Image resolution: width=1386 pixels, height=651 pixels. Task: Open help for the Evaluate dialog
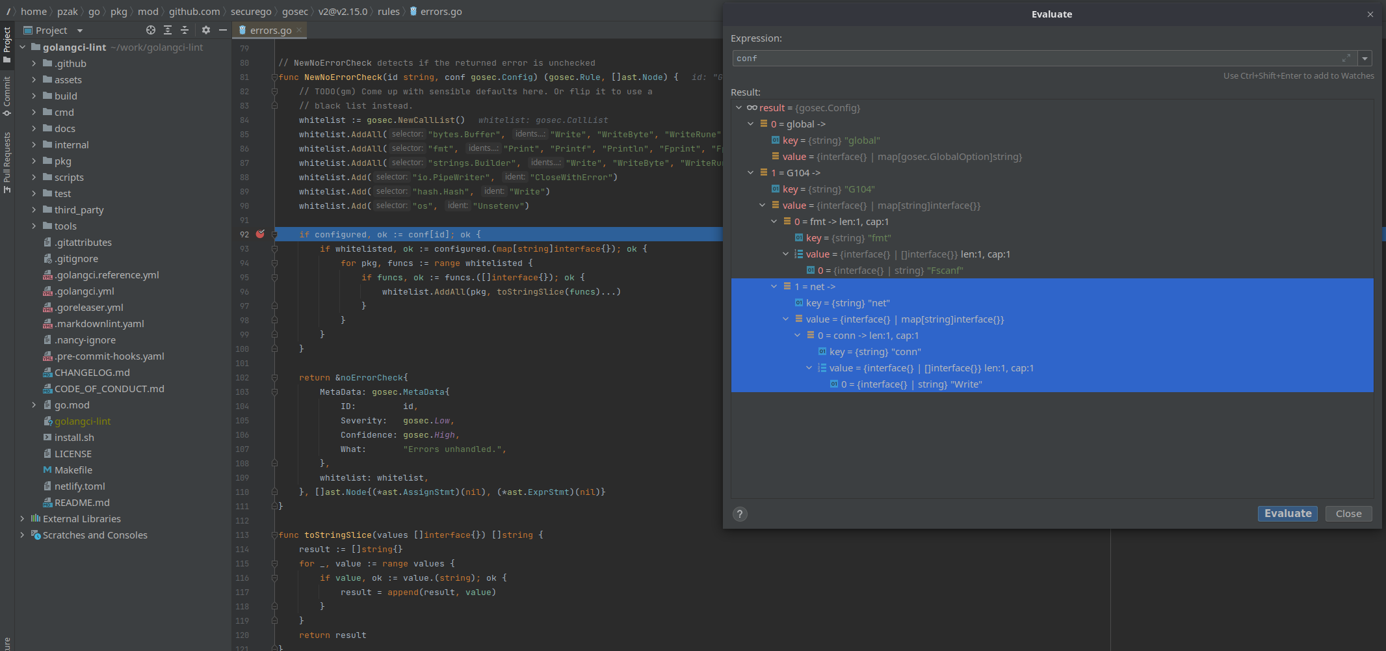740,514
